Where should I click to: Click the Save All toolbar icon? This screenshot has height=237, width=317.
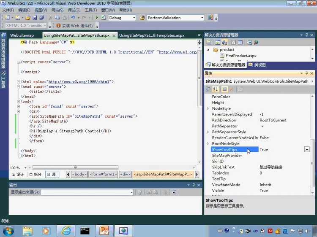pos(41,18)
